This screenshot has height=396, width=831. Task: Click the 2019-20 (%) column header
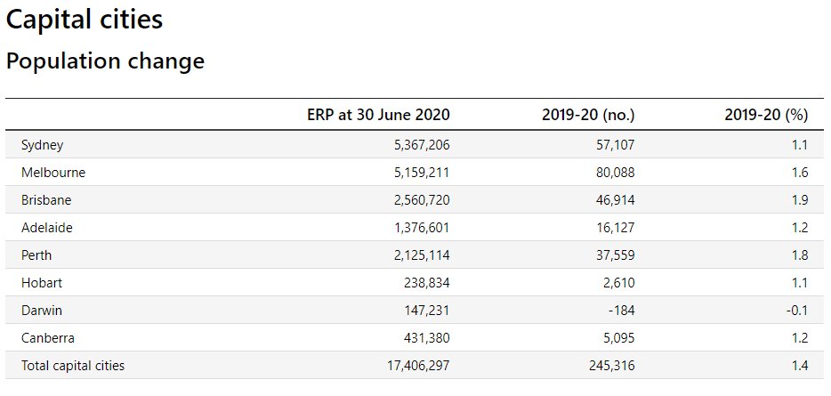tap(765, 115)
